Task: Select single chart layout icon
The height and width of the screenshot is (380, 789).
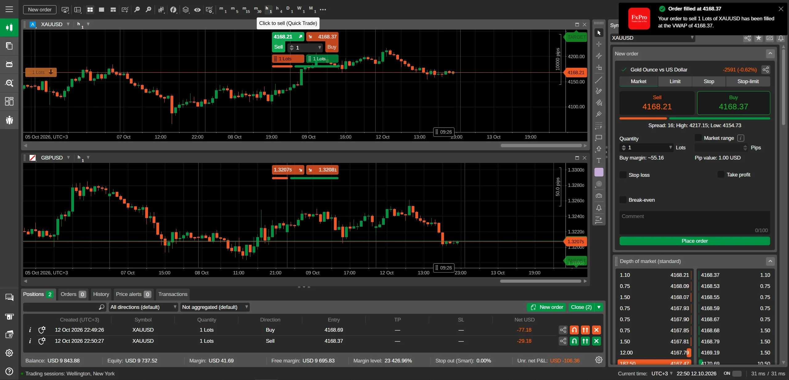Action: click(x=101, y=10)
